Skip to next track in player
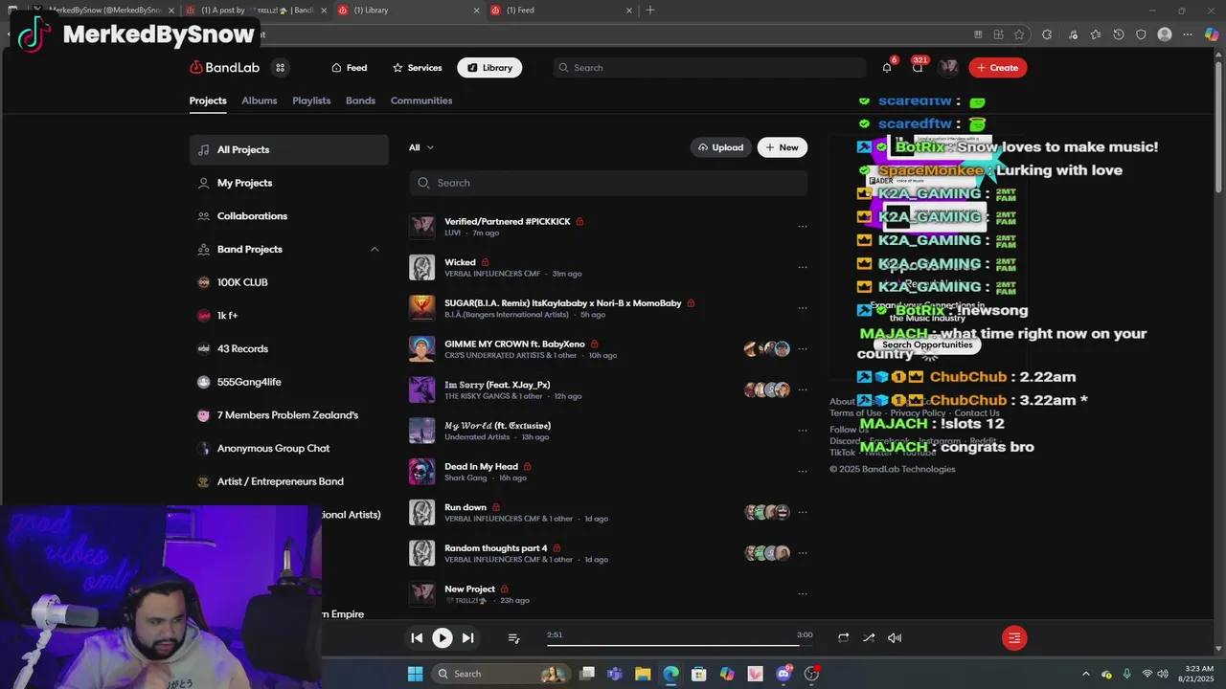The width and height of the screenshot is (1226, 689). point(467,638)
